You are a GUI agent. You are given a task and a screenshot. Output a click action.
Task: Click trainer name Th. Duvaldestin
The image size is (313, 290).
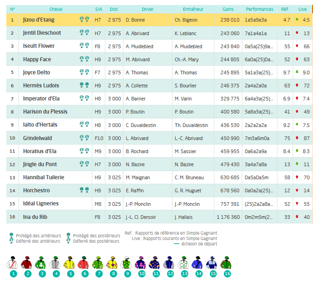(x=191, y=125)
